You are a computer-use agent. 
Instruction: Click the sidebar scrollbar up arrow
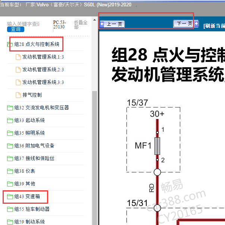(x=94, y=20)
